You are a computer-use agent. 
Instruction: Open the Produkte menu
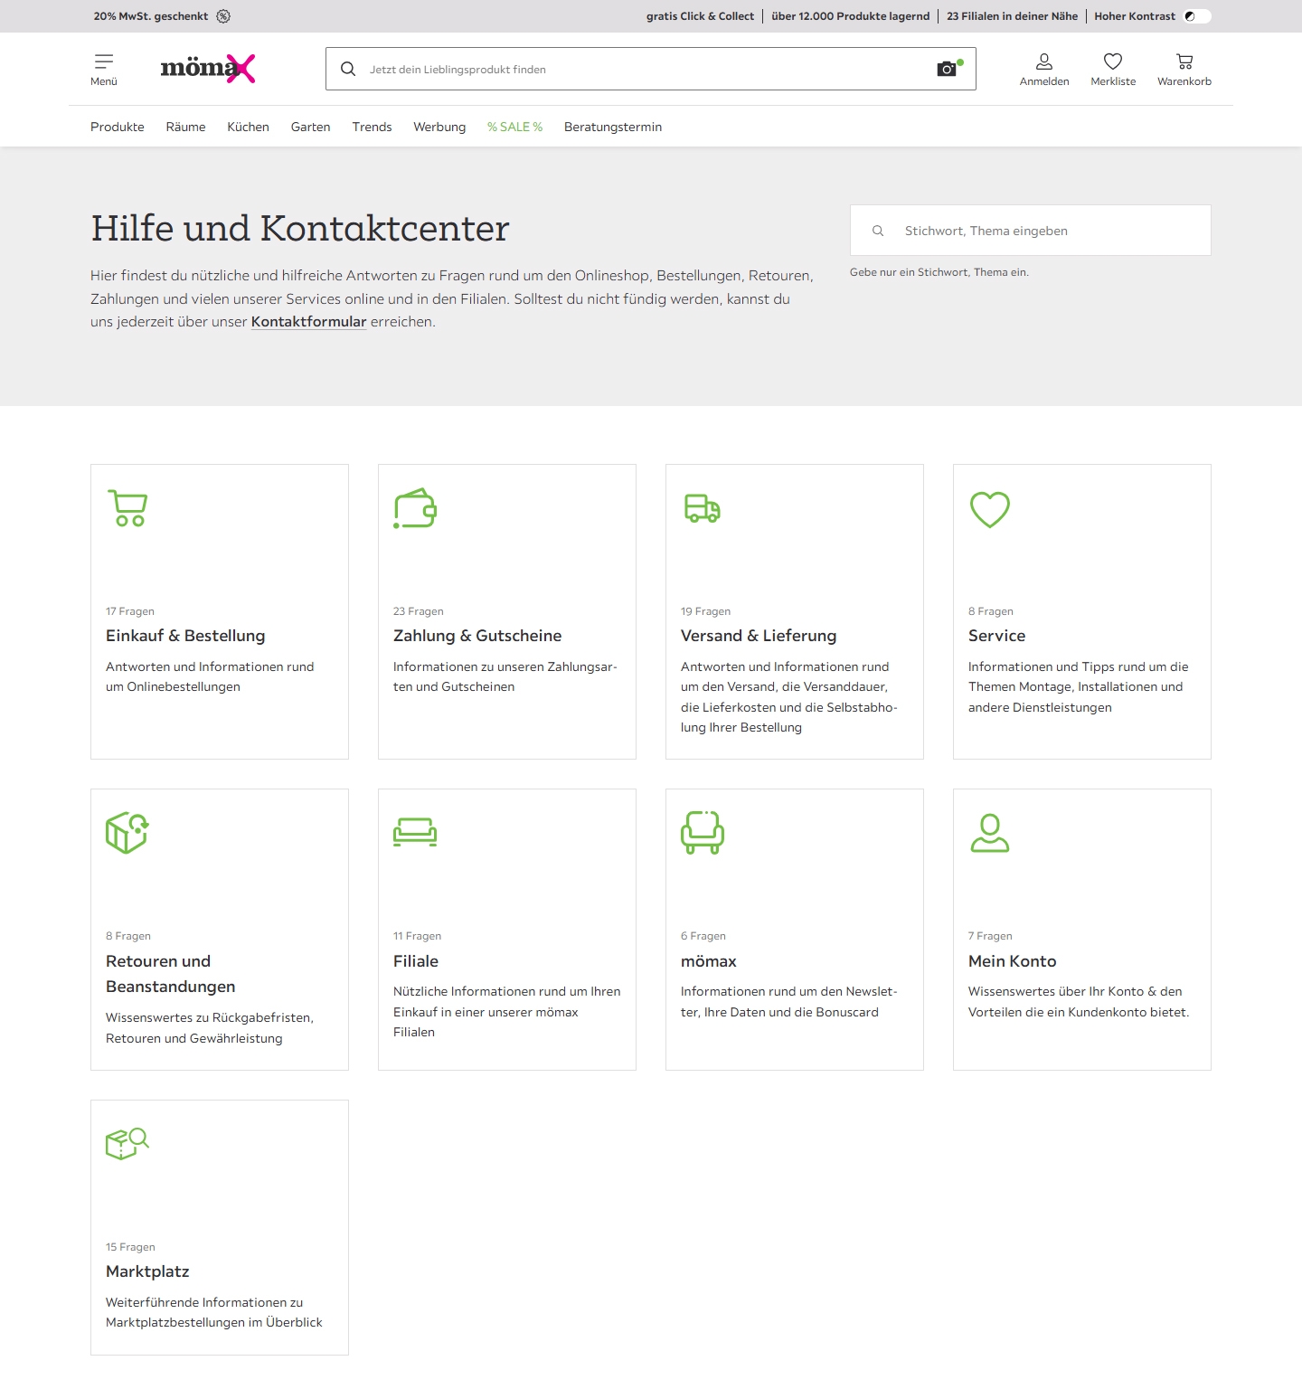coord(118,127)
